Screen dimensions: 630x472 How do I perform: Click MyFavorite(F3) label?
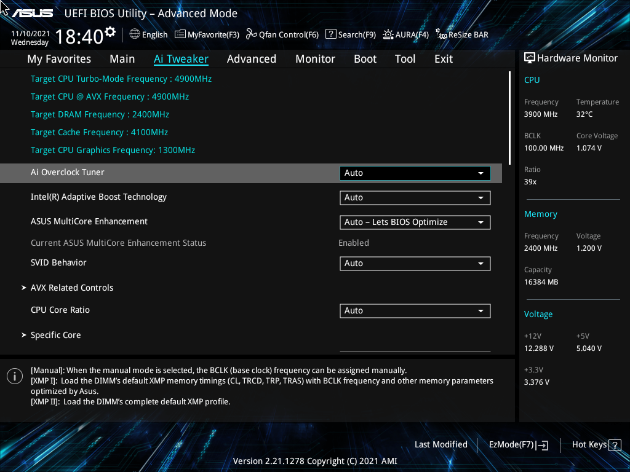coord(213,35)
